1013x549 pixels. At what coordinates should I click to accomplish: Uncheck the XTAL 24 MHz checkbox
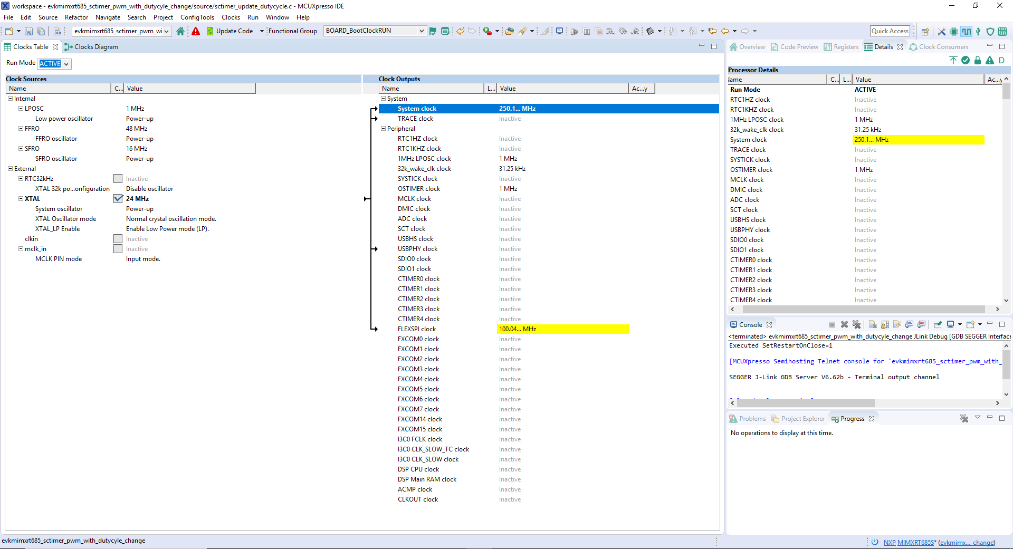coord(118,199)
